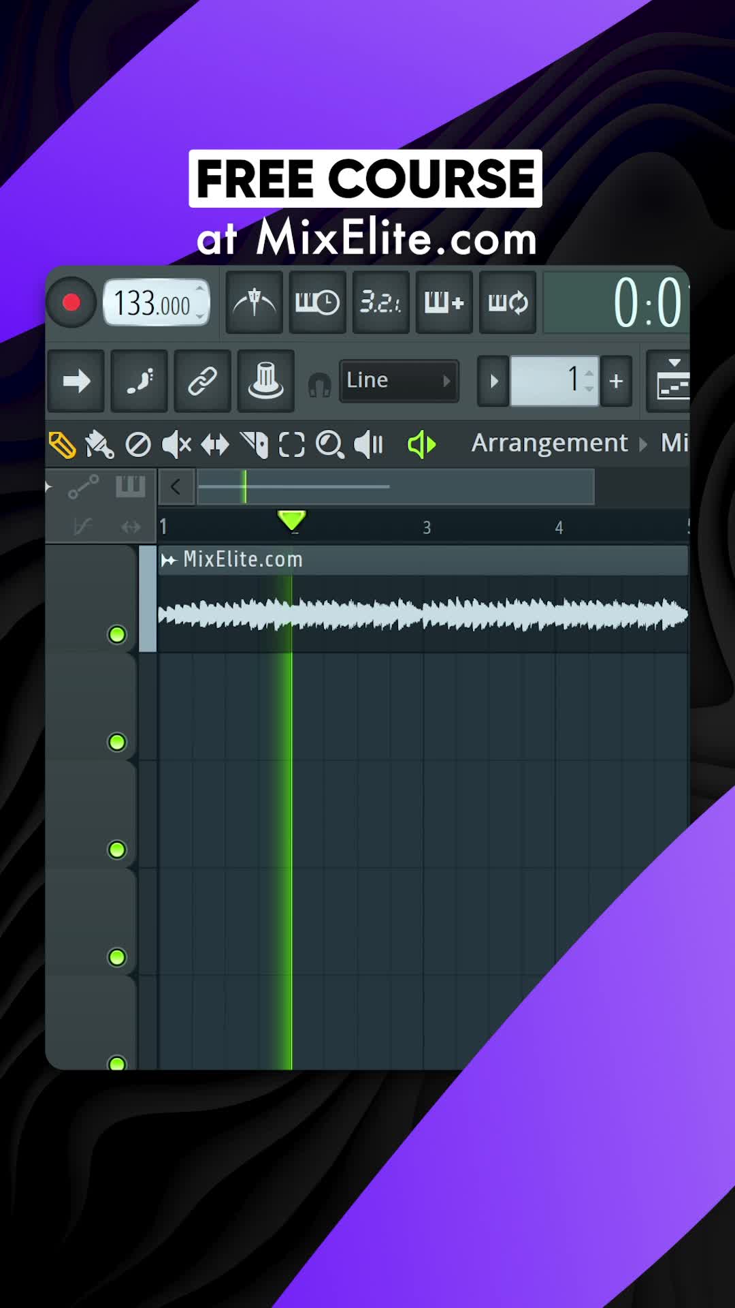Select the Playback speaker tool
The width and height of the screenshot is (735, 1308).
pyautogui.click(x=369, y=445)
